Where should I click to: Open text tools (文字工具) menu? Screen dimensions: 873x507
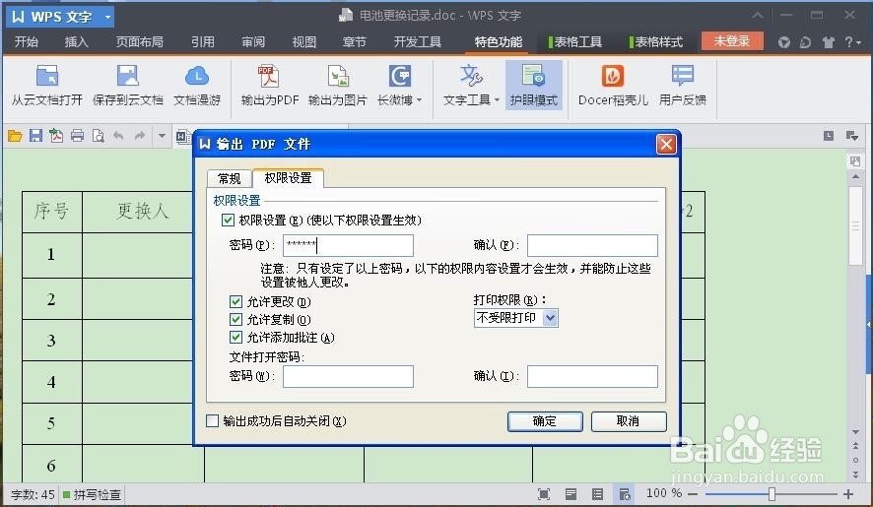click(471, 85)
